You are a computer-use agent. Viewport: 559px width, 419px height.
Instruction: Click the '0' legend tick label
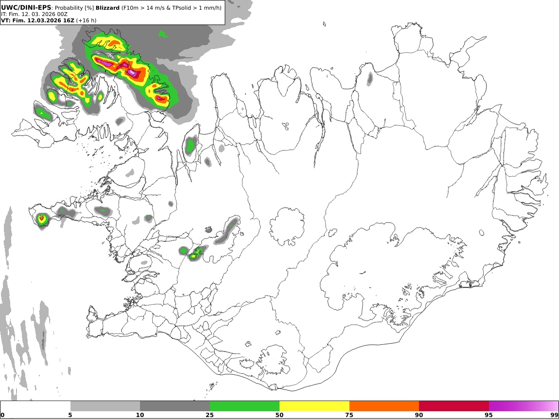point(3,415)
